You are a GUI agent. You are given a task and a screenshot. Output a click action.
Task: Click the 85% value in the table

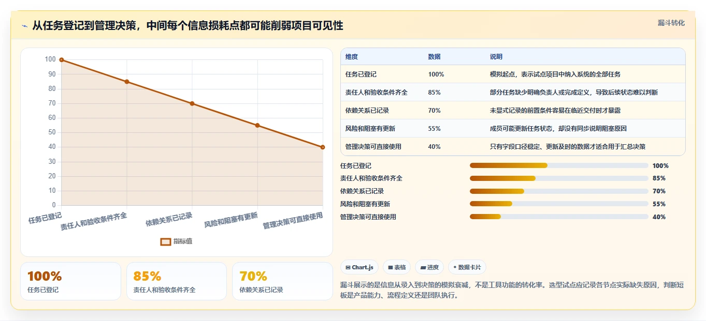435,93
